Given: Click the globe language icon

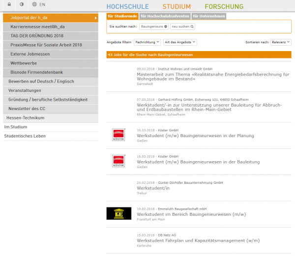Looking at the screenshot, I should [34, 4].
